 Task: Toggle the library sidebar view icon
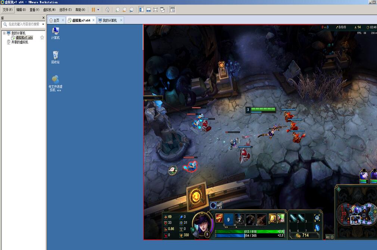pyautogui.click(x=141, y=10)
